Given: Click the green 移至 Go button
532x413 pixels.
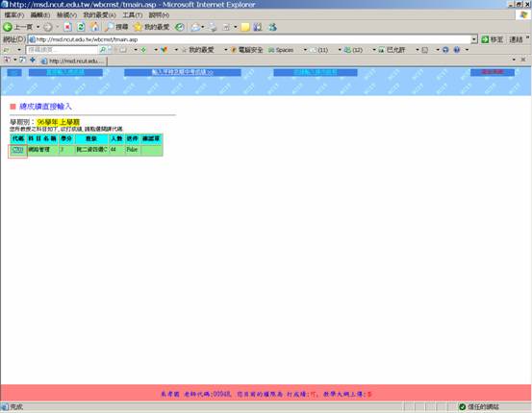Looking at the screenshot, I should click(493, 39).
